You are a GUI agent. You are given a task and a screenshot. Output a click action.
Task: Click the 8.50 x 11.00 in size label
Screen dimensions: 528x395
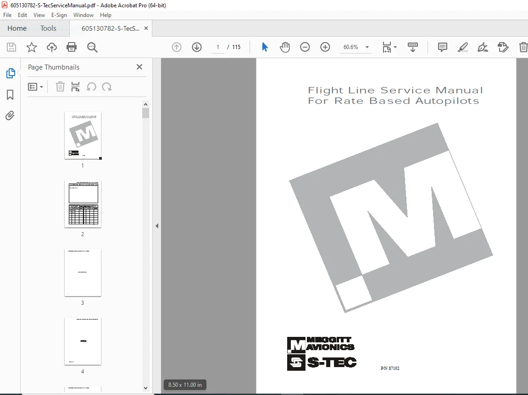click(x=185, y=384)
